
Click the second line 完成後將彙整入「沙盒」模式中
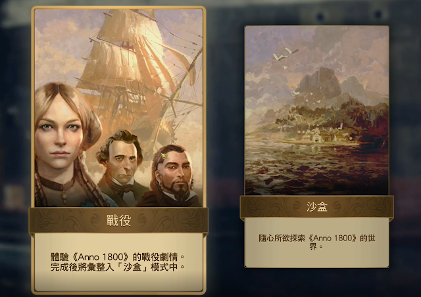tap(118, 267)
